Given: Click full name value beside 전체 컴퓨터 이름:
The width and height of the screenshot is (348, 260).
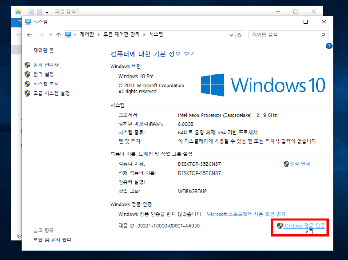Looking at the screenshot, I should [x=199, y=173].
